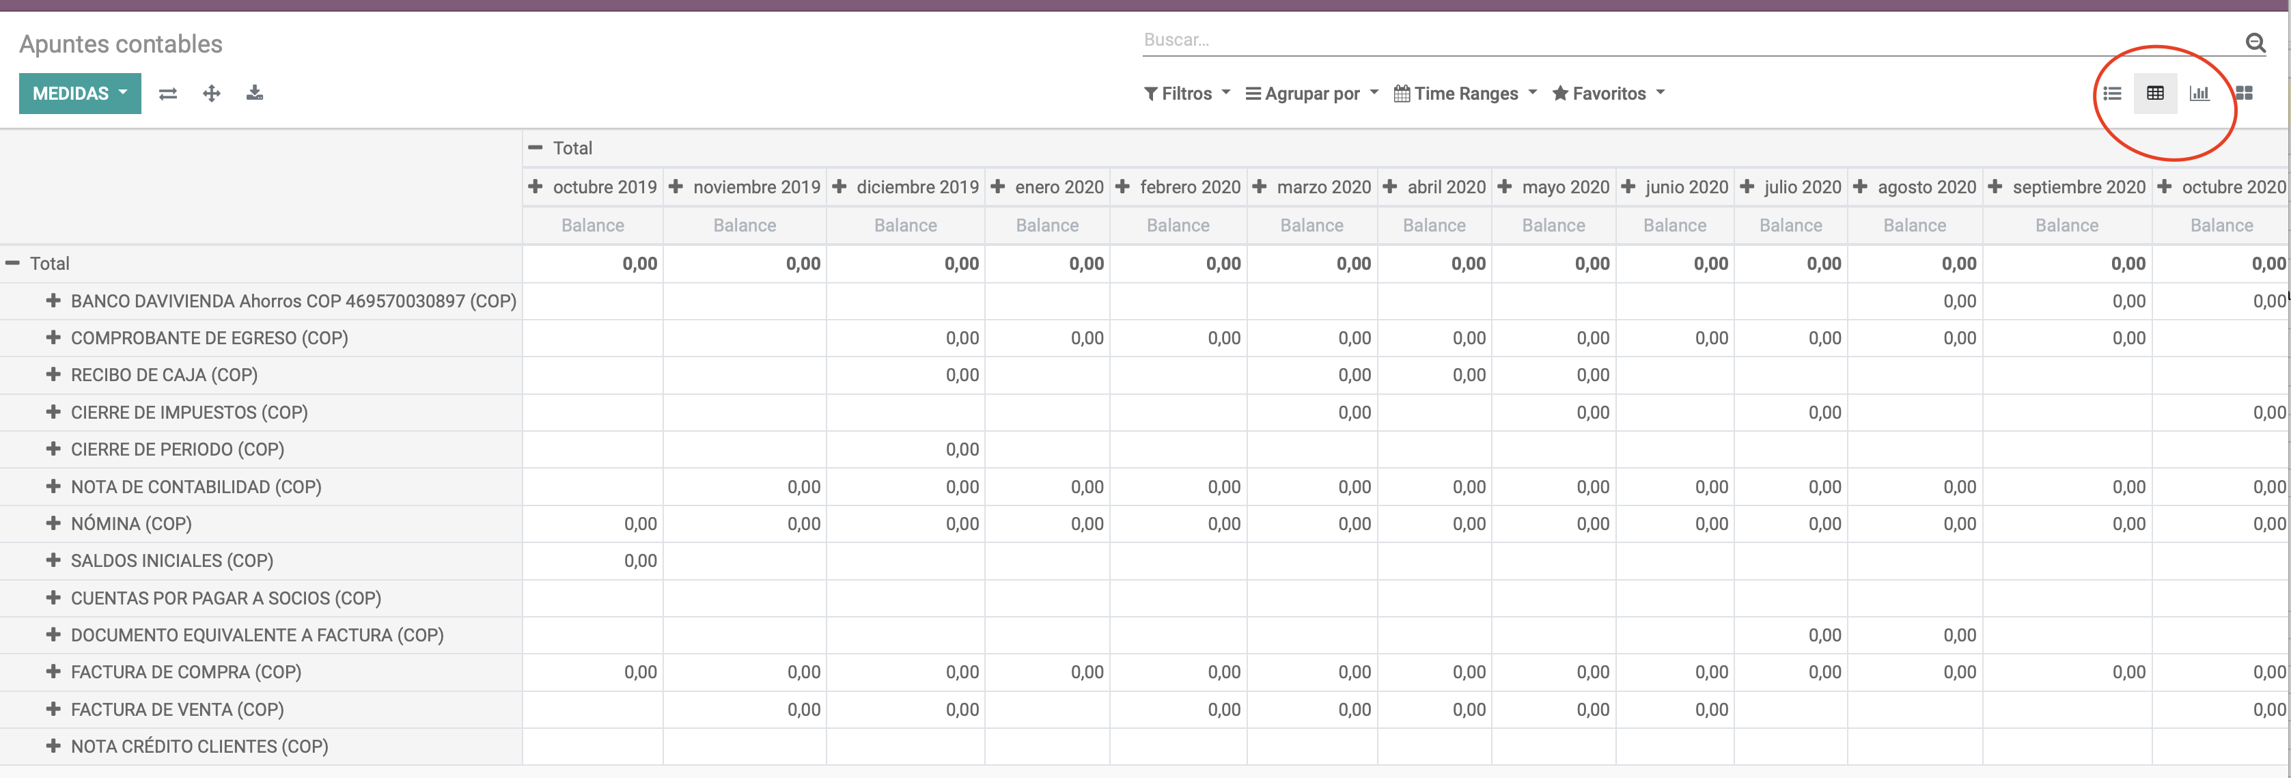Click the search magnifier icon
Image resolution: width=2291 pixels, height=778 pixels.
point(2255,42)
